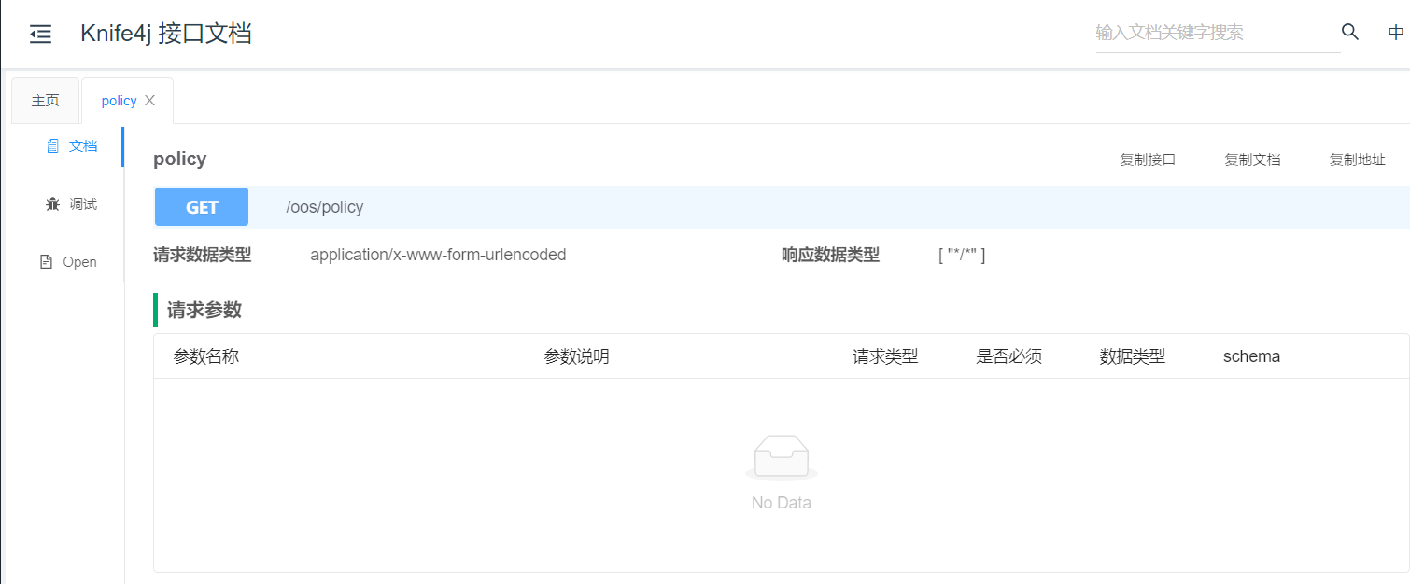The width and height of the screenshot is (1410, 584).
Task: Click the search magnifier icon
Action: (x=1348, y=31)
